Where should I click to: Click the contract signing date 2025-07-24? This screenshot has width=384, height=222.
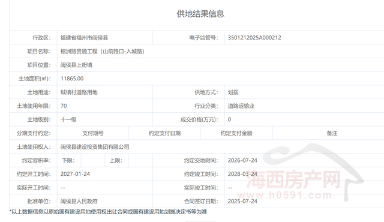(x=242, y=201)
